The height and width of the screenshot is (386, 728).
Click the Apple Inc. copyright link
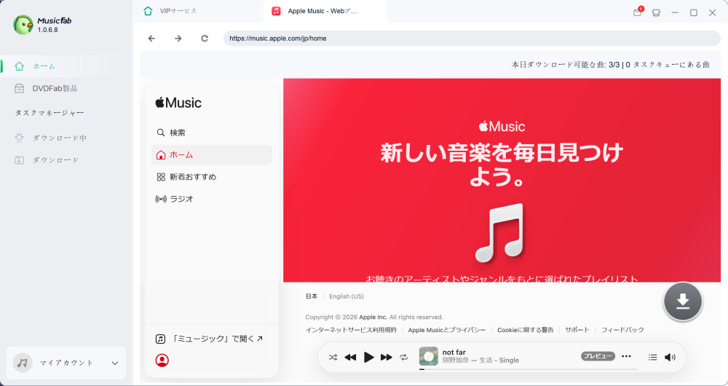click(373, 317)
